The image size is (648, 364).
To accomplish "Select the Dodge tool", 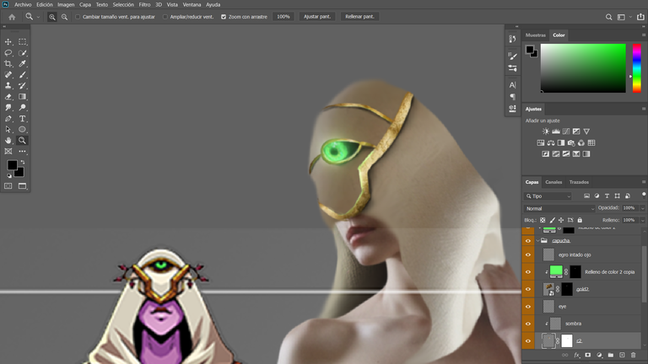I will click(x=22, y=107).
